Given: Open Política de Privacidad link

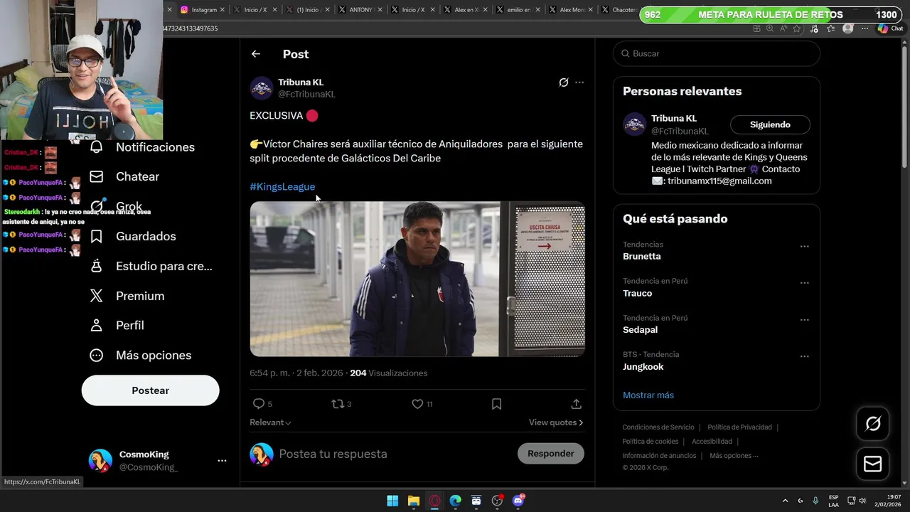Looking at the screenshot, I should [x=739, y=427].
